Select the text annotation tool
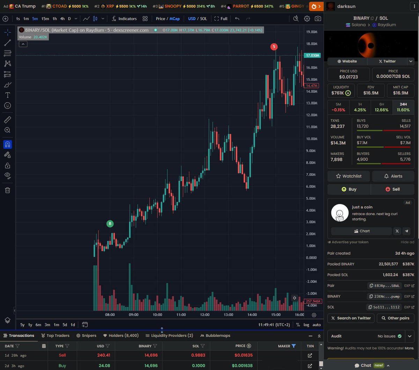This screenshot has width=419, height=370. [8, 95]
